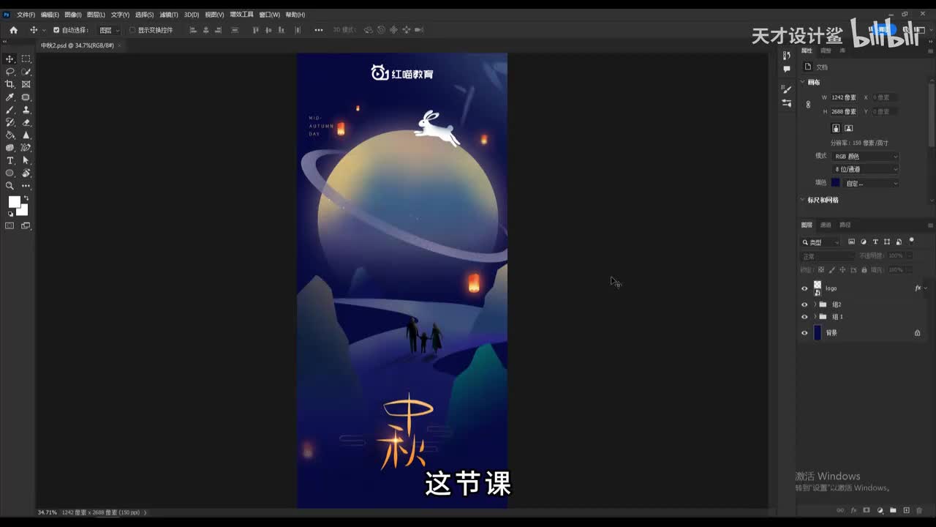This screenshot has width=936, height=527.
Task: Open the 图层 auto-select target dropdown
Action: coord(110,30)
